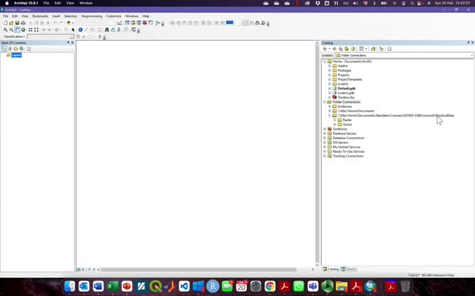This screenshot has width=475, height=296.
Task: Open Google Chrome from the dock
Action: click(270, 287)
